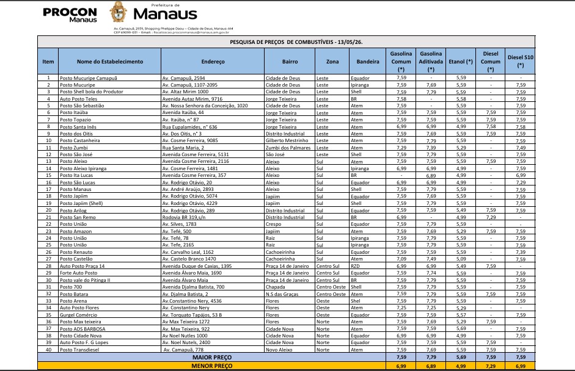Click the Posto San Remo row name
575x371 pixels.
tap(78, 217)
